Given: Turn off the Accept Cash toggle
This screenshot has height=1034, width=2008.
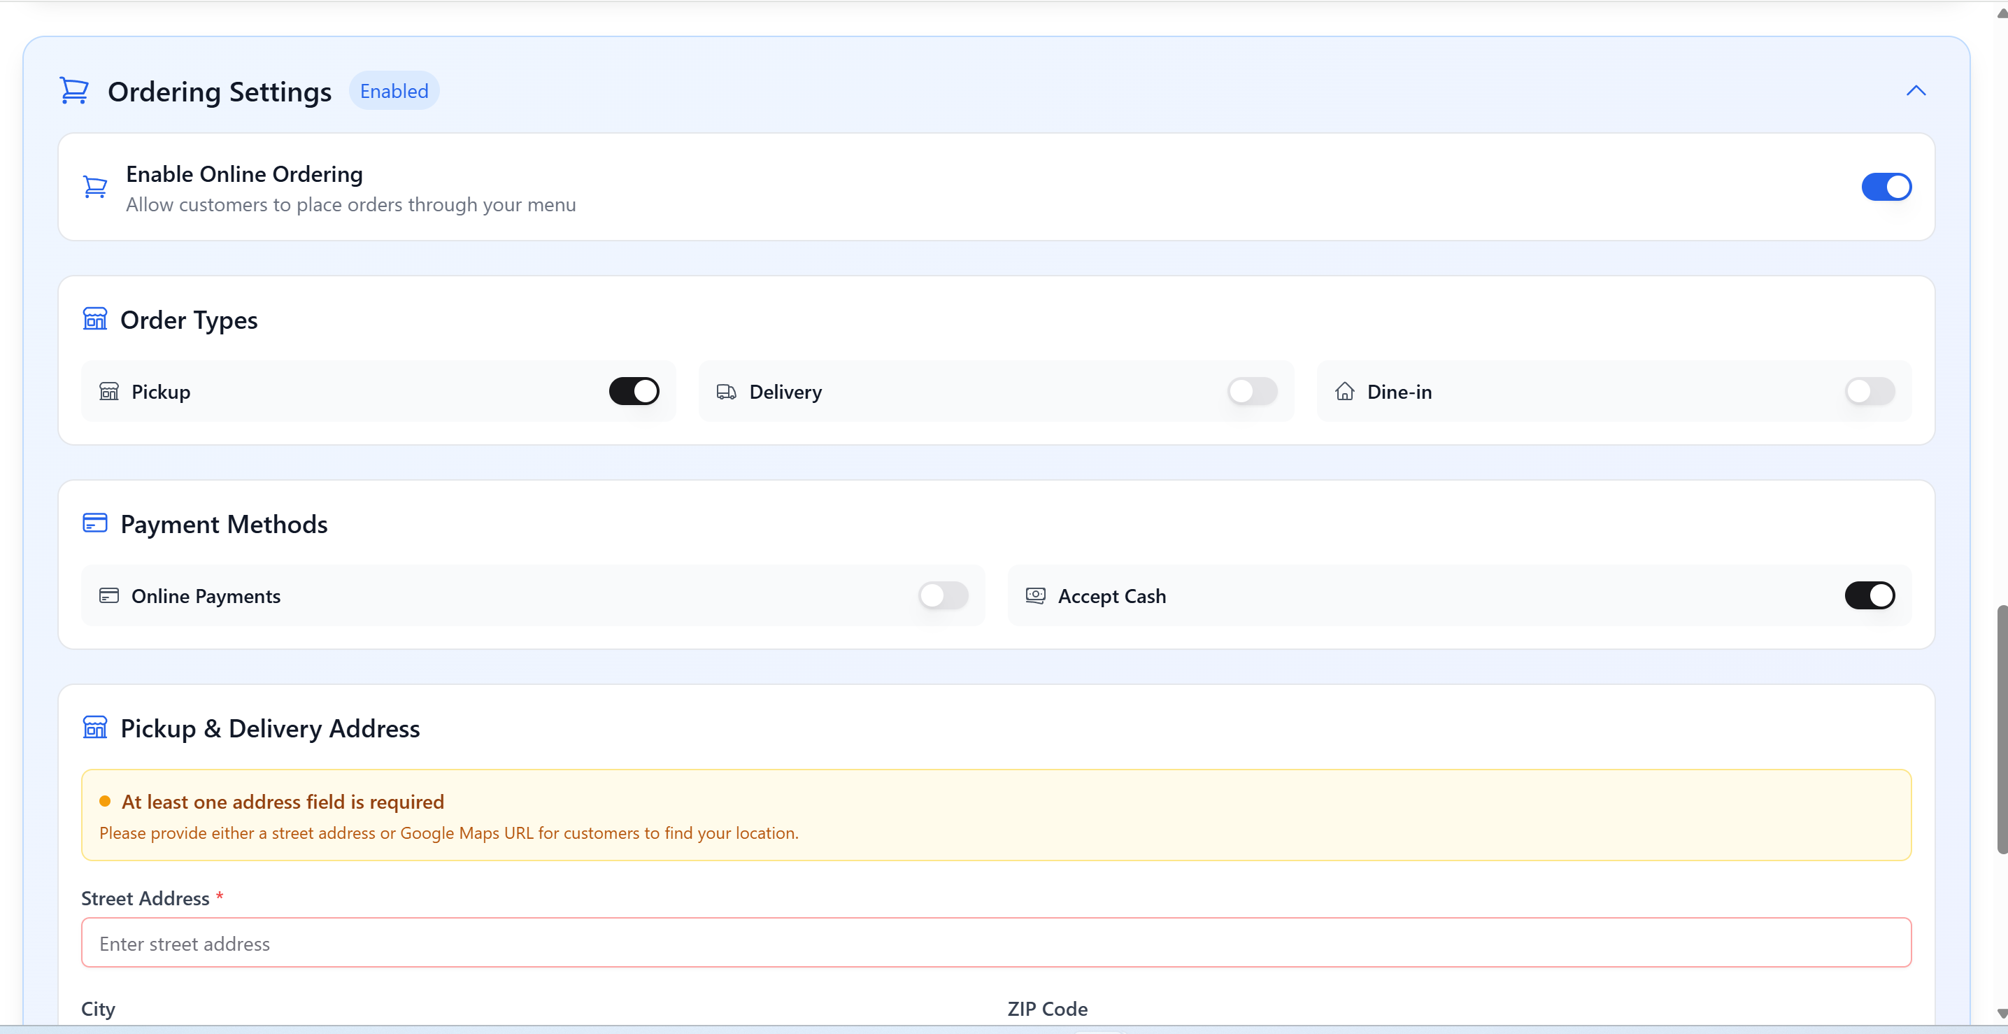Looking at the screenshot, I should pyautogui.click(x=1870, y=596).
